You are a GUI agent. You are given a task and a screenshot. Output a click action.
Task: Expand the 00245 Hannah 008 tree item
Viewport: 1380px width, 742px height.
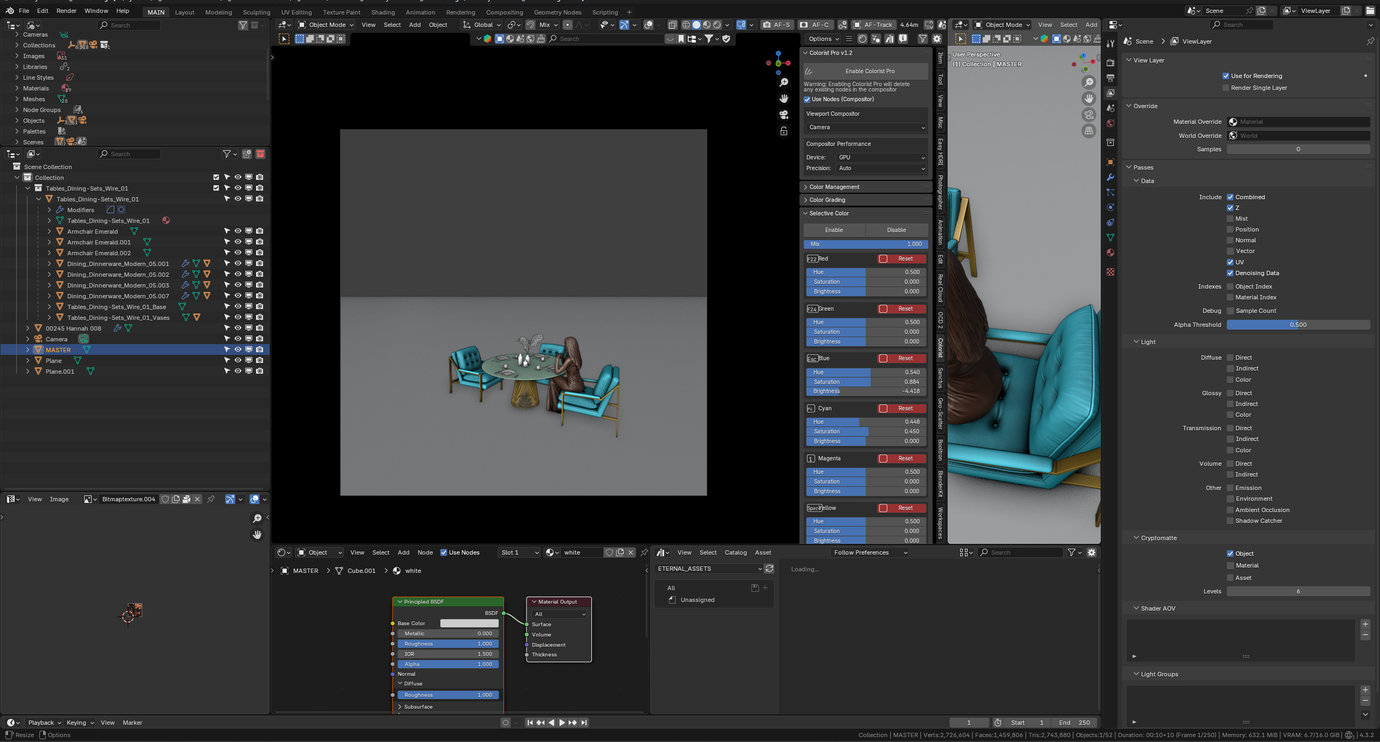(x=28, y=328)
